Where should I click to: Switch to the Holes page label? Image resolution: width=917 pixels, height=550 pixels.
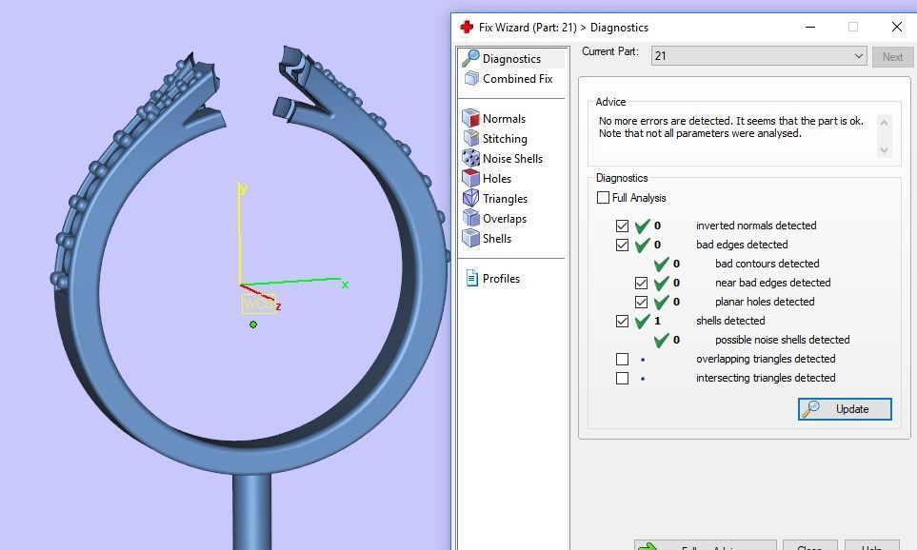pos(497,178)
